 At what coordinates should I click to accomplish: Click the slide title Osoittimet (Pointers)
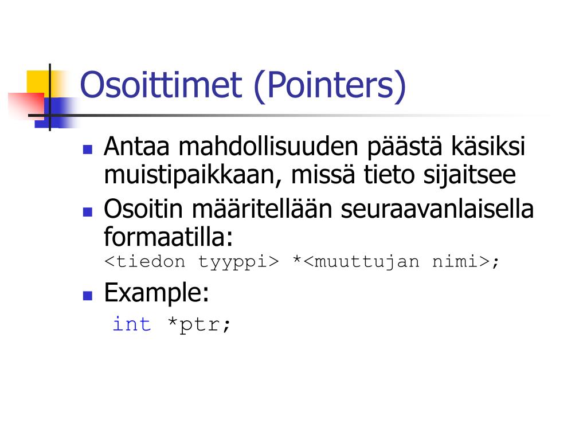243,86
